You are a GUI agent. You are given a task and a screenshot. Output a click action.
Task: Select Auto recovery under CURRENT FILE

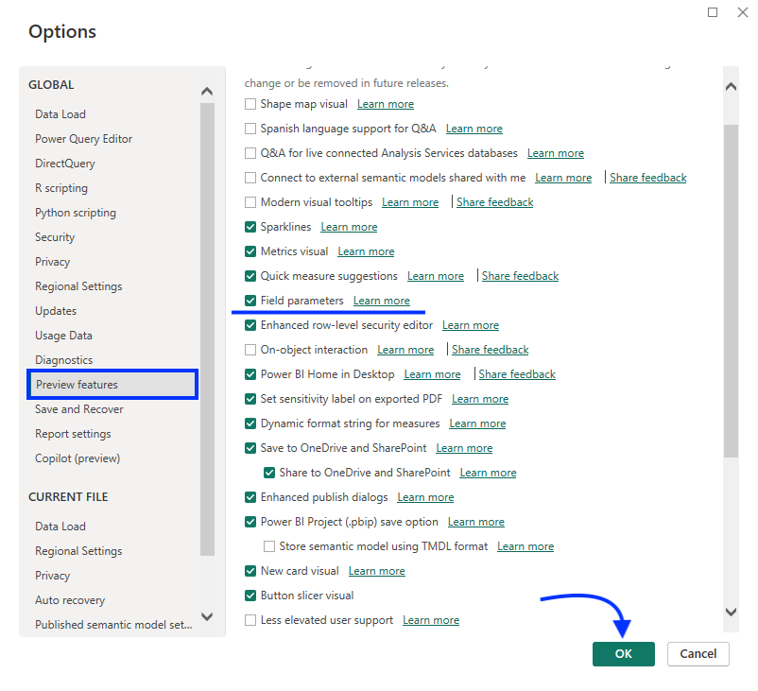[70, 600]
